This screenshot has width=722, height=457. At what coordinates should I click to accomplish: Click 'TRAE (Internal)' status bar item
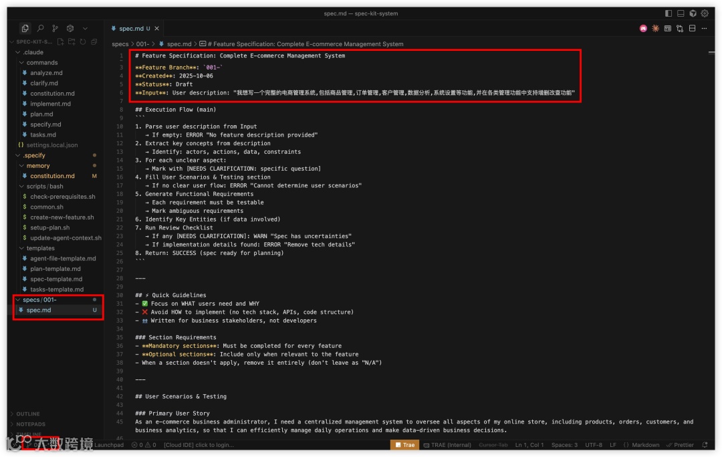tap(447, 445)
